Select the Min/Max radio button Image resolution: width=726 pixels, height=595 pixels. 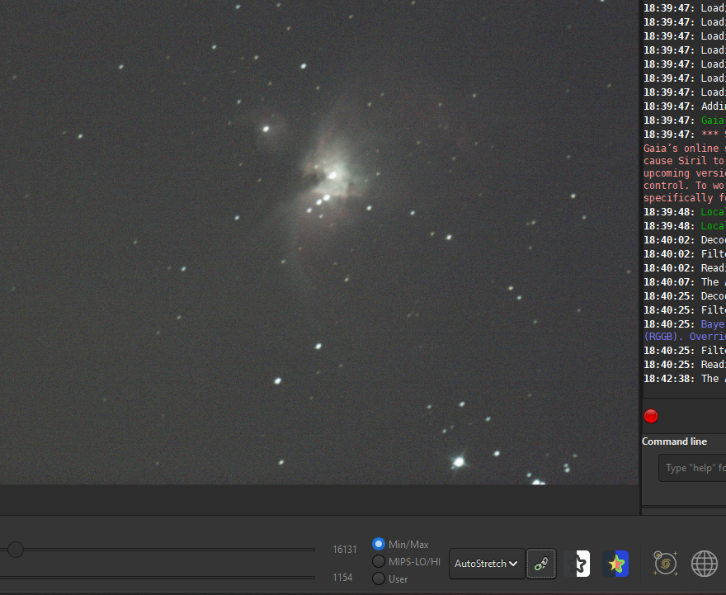379,544
